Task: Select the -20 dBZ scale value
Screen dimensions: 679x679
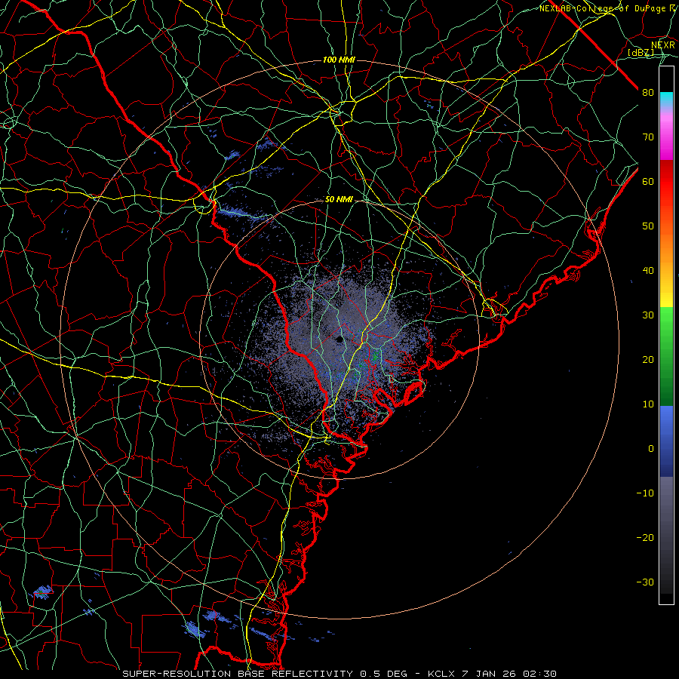Action: [645, 537]
